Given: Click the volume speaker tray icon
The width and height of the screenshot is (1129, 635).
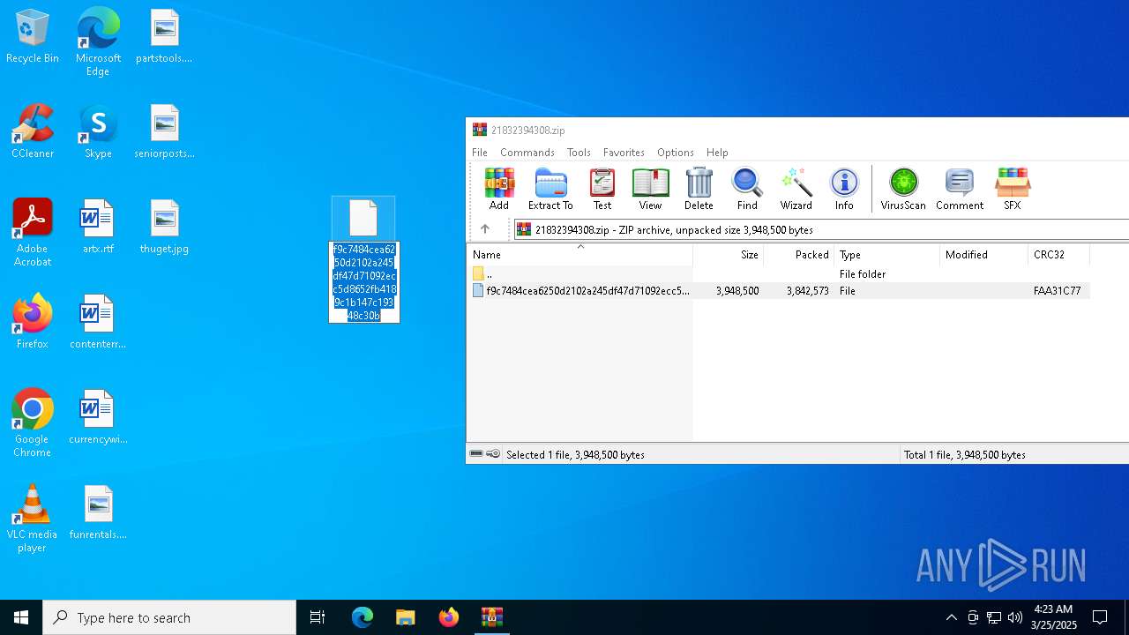Looking at the screenshot, I should (1015, 617).
